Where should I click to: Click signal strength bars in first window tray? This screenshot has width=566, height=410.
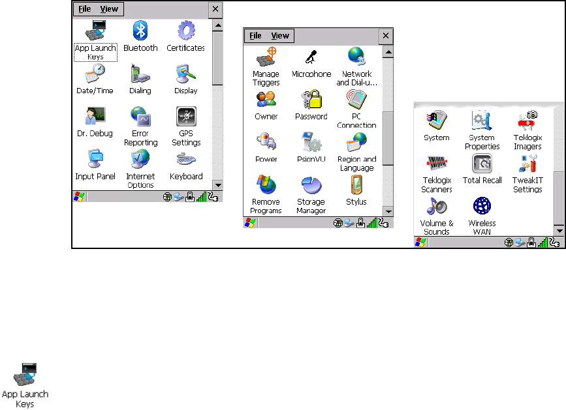click(201, 197)
